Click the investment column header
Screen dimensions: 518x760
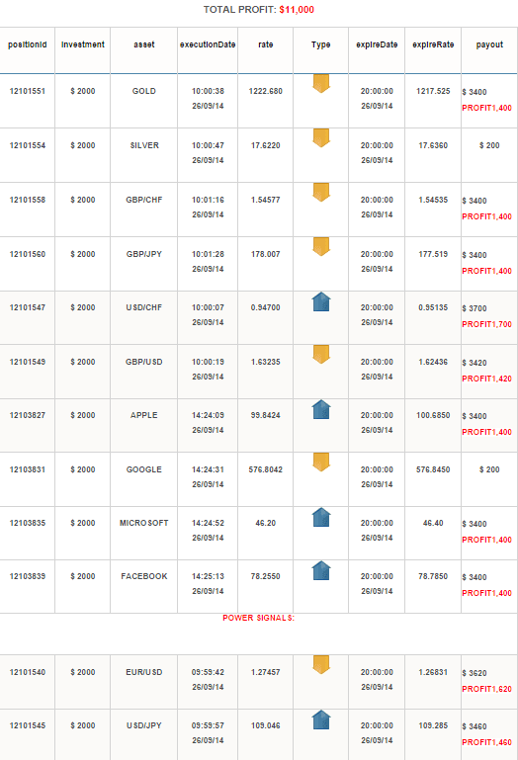pyautogui.click(x=83, y=44)
